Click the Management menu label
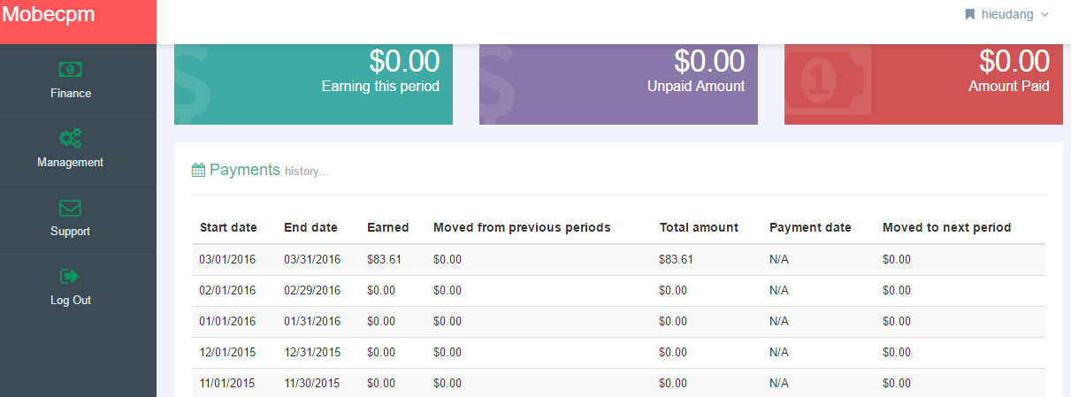Image resolution: width=1071 pixels, height=397 pixels. 71,163
